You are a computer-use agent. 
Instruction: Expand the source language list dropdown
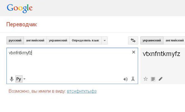[x=105, y=41]
